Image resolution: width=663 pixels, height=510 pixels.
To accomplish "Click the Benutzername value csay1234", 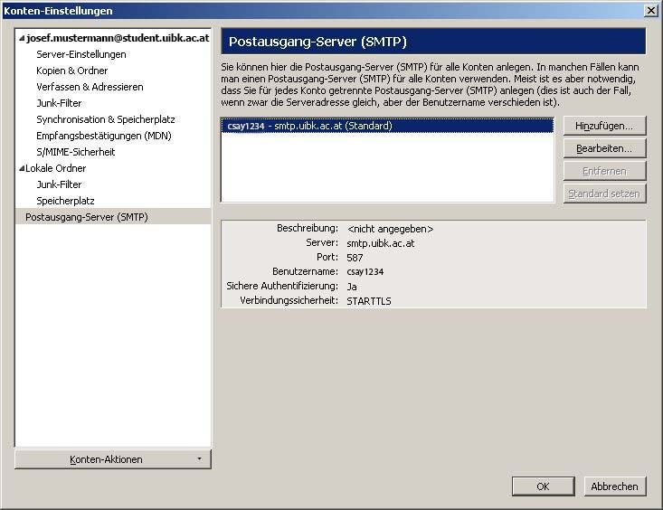I will point(365,272).
